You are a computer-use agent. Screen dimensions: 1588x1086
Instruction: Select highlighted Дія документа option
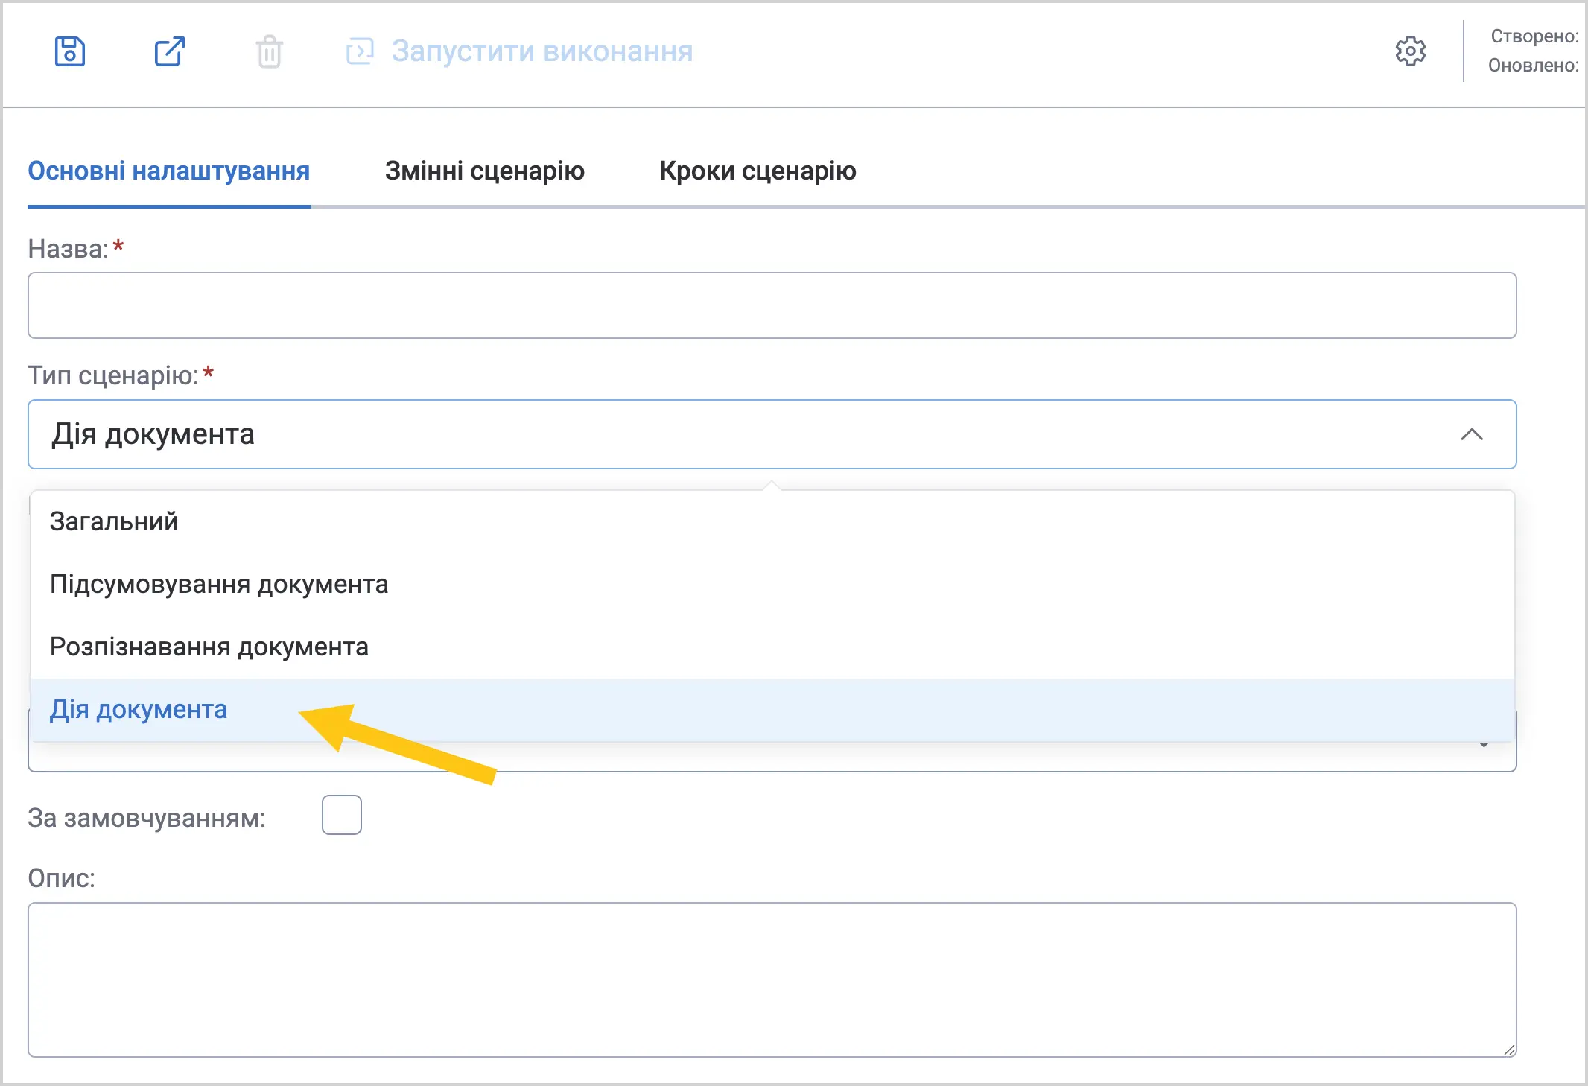click(772, 709)
